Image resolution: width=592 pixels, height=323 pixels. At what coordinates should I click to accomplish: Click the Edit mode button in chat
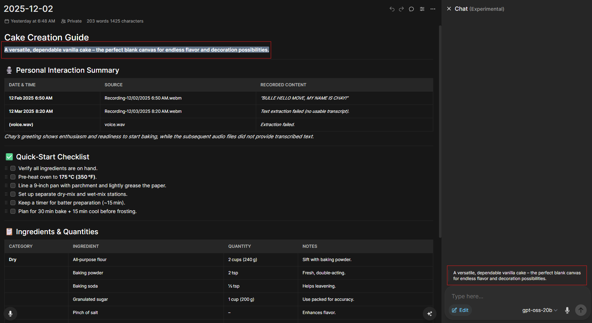coord(460,310)
